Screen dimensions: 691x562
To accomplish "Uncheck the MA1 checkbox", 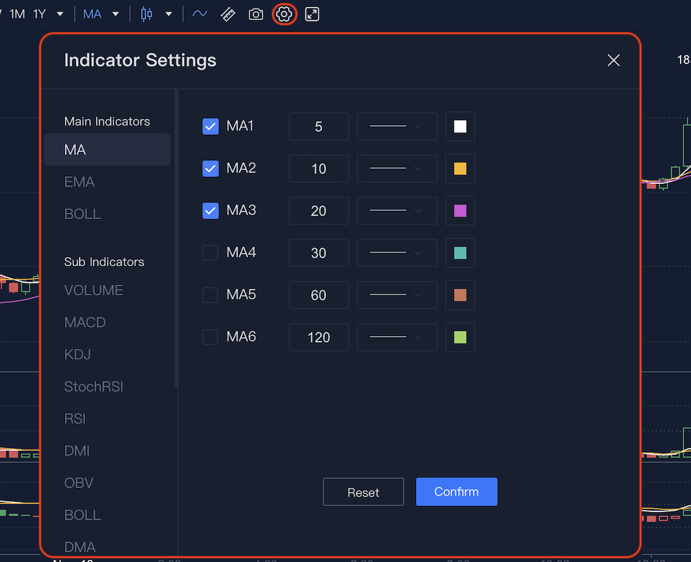I will tap(211, 127).
